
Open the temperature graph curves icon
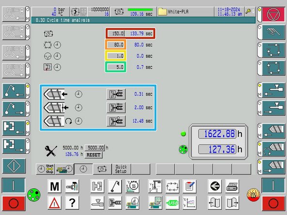pyautogui.click(x=190, y=203)
